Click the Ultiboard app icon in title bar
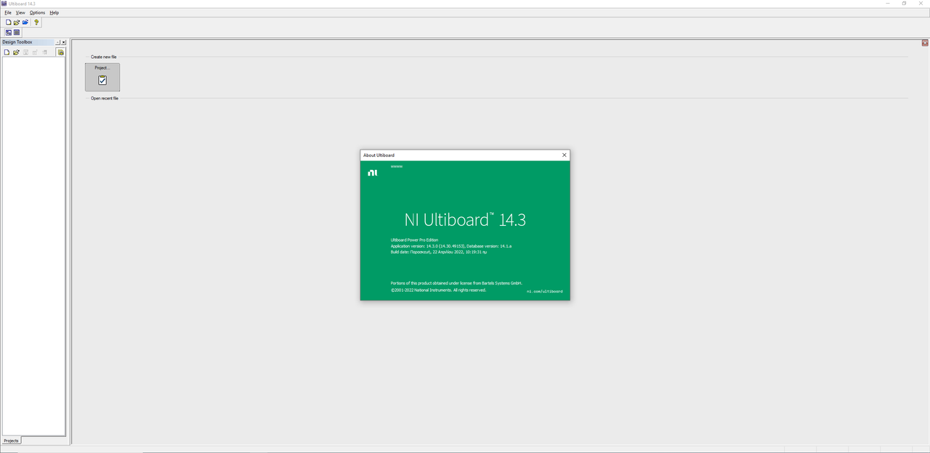The height and width of the screenshot is (453, 930). coord(4,4)
